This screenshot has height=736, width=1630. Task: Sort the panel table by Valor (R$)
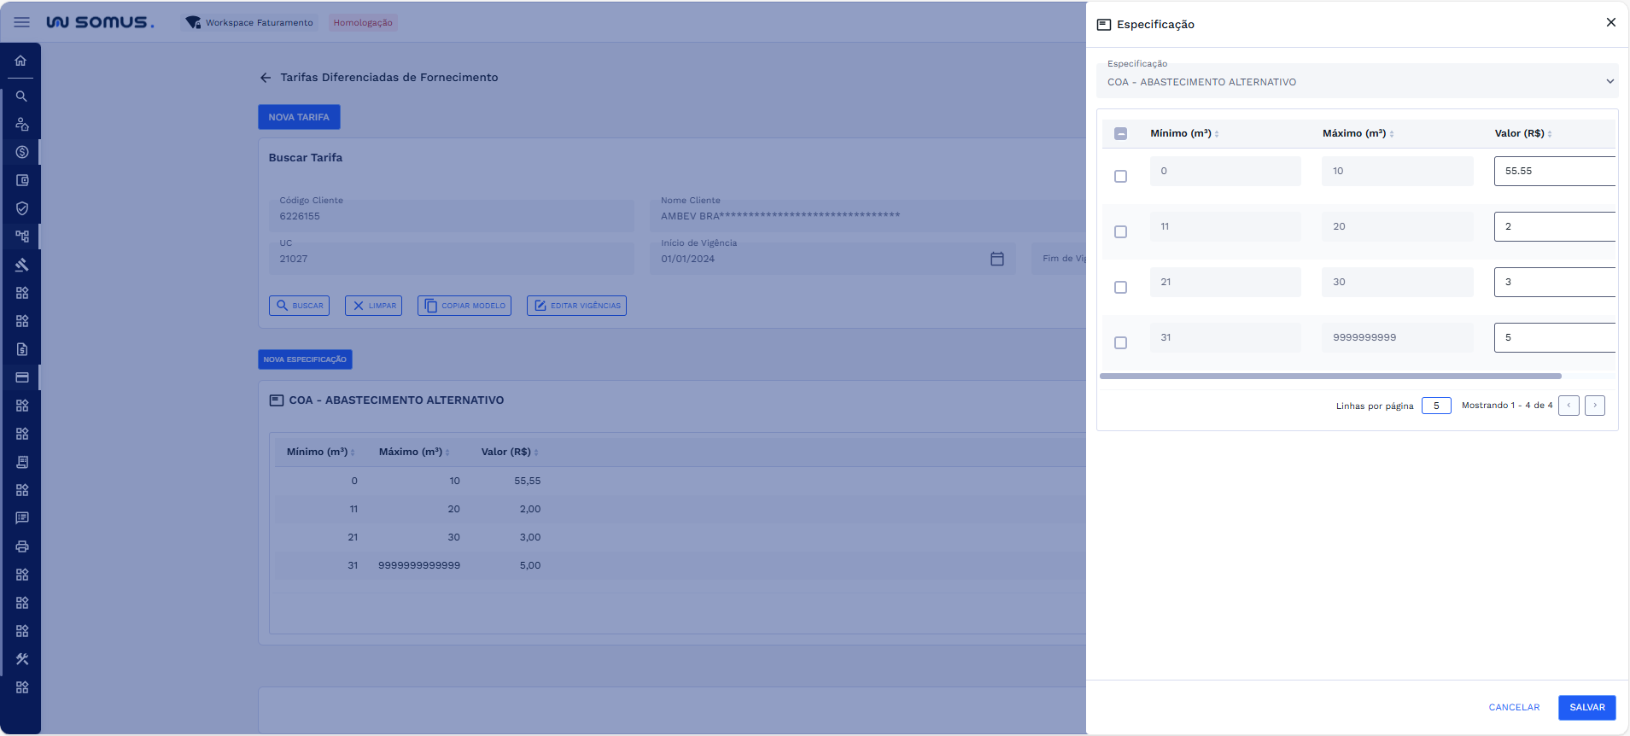coord(1522,134)
